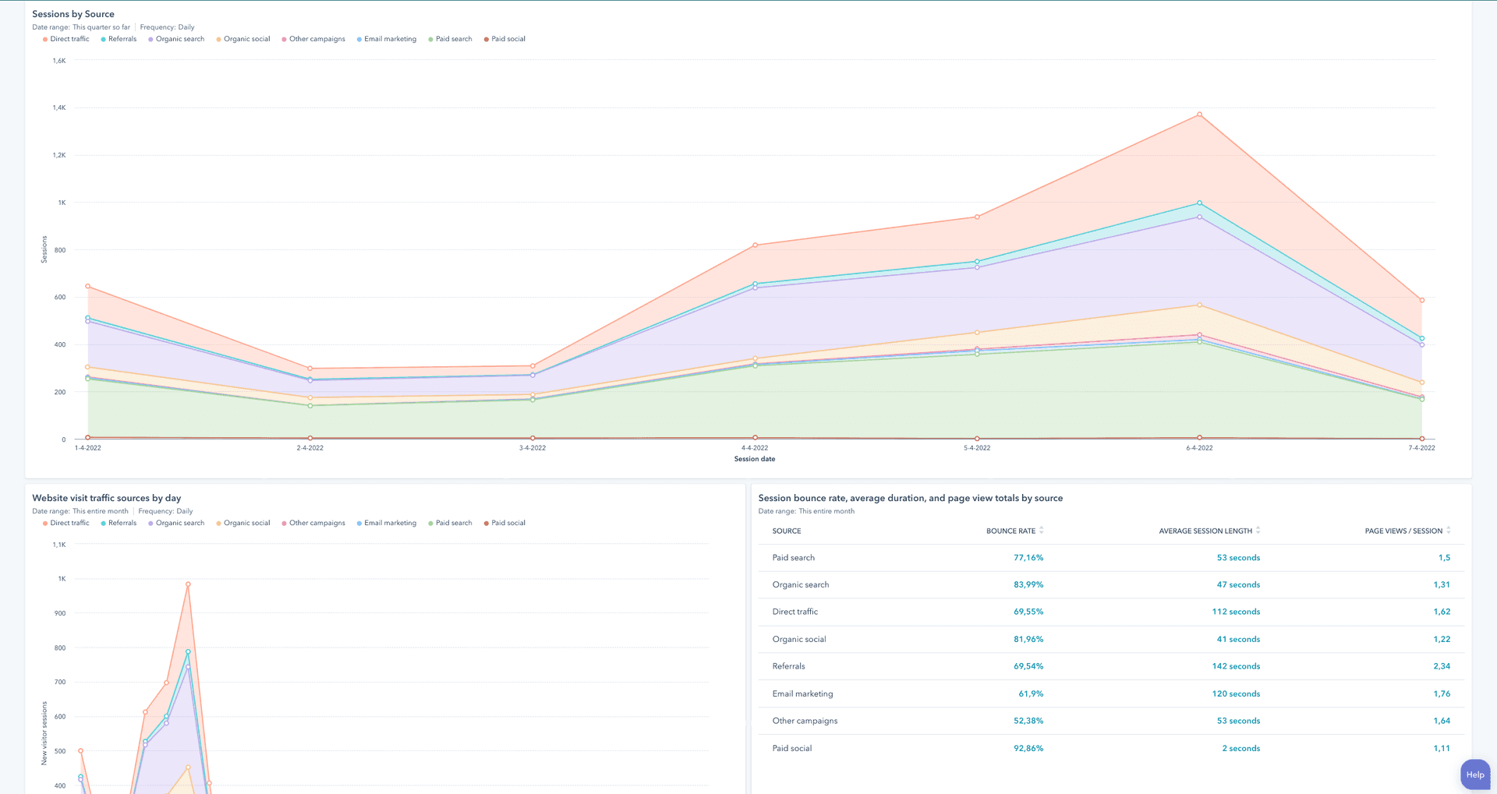Open the Help button
Image resolution: width=1497 pixels, height=794 pixels.
[1475, 775]
